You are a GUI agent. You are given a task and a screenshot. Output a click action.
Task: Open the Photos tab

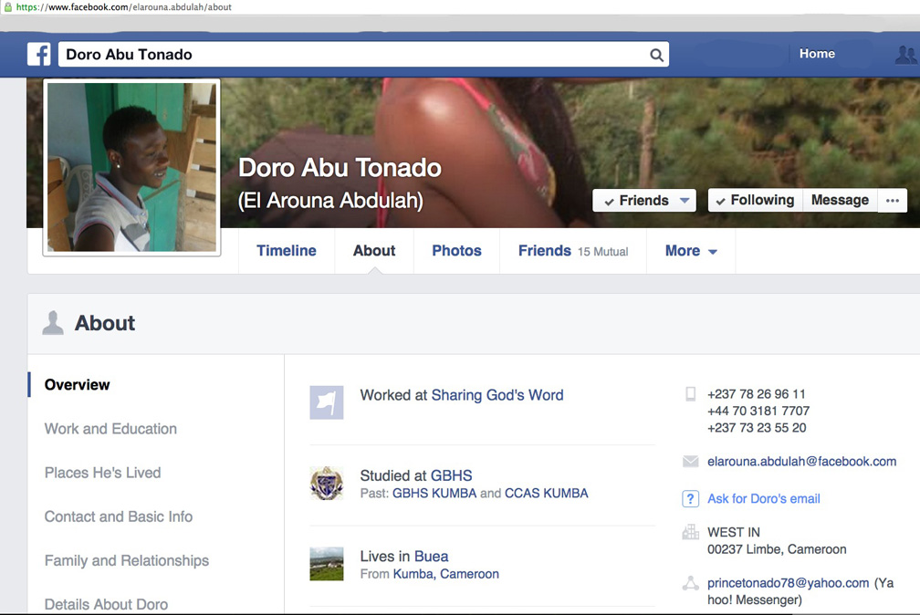pos(456,251)
